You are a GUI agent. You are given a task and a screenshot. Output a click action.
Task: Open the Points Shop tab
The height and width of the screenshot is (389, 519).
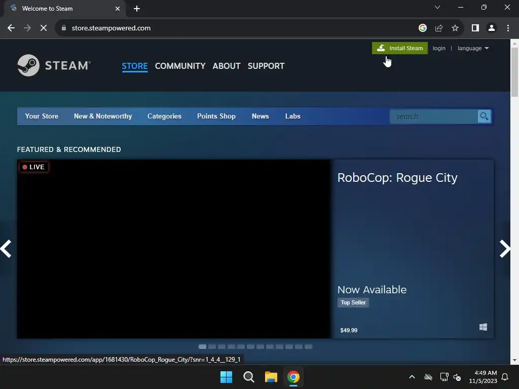[216, 116]
